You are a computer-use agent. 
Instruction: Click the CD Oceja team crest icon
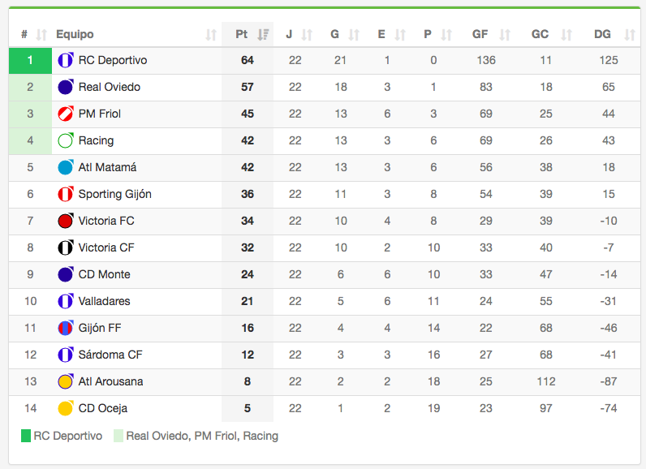point(66,409)
